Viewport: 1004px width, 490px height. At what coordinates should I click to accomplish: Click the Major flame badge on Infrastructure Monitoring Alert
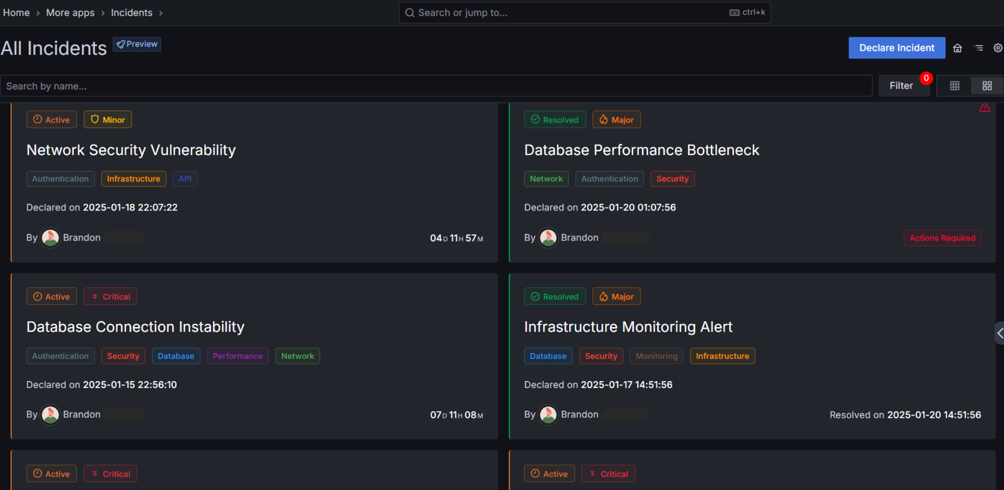pos(616,297)
